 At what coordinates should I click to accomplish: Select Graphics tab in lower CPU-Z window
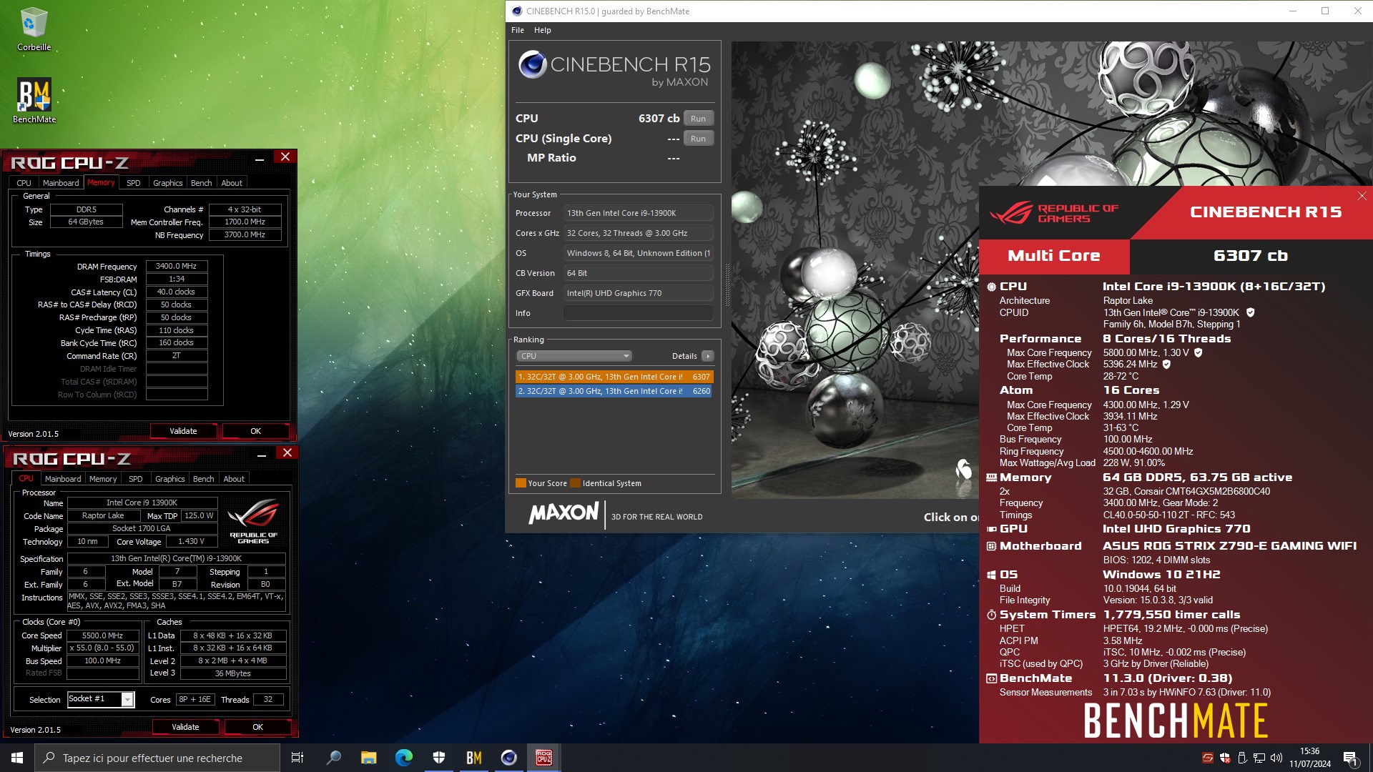(169, 479)
